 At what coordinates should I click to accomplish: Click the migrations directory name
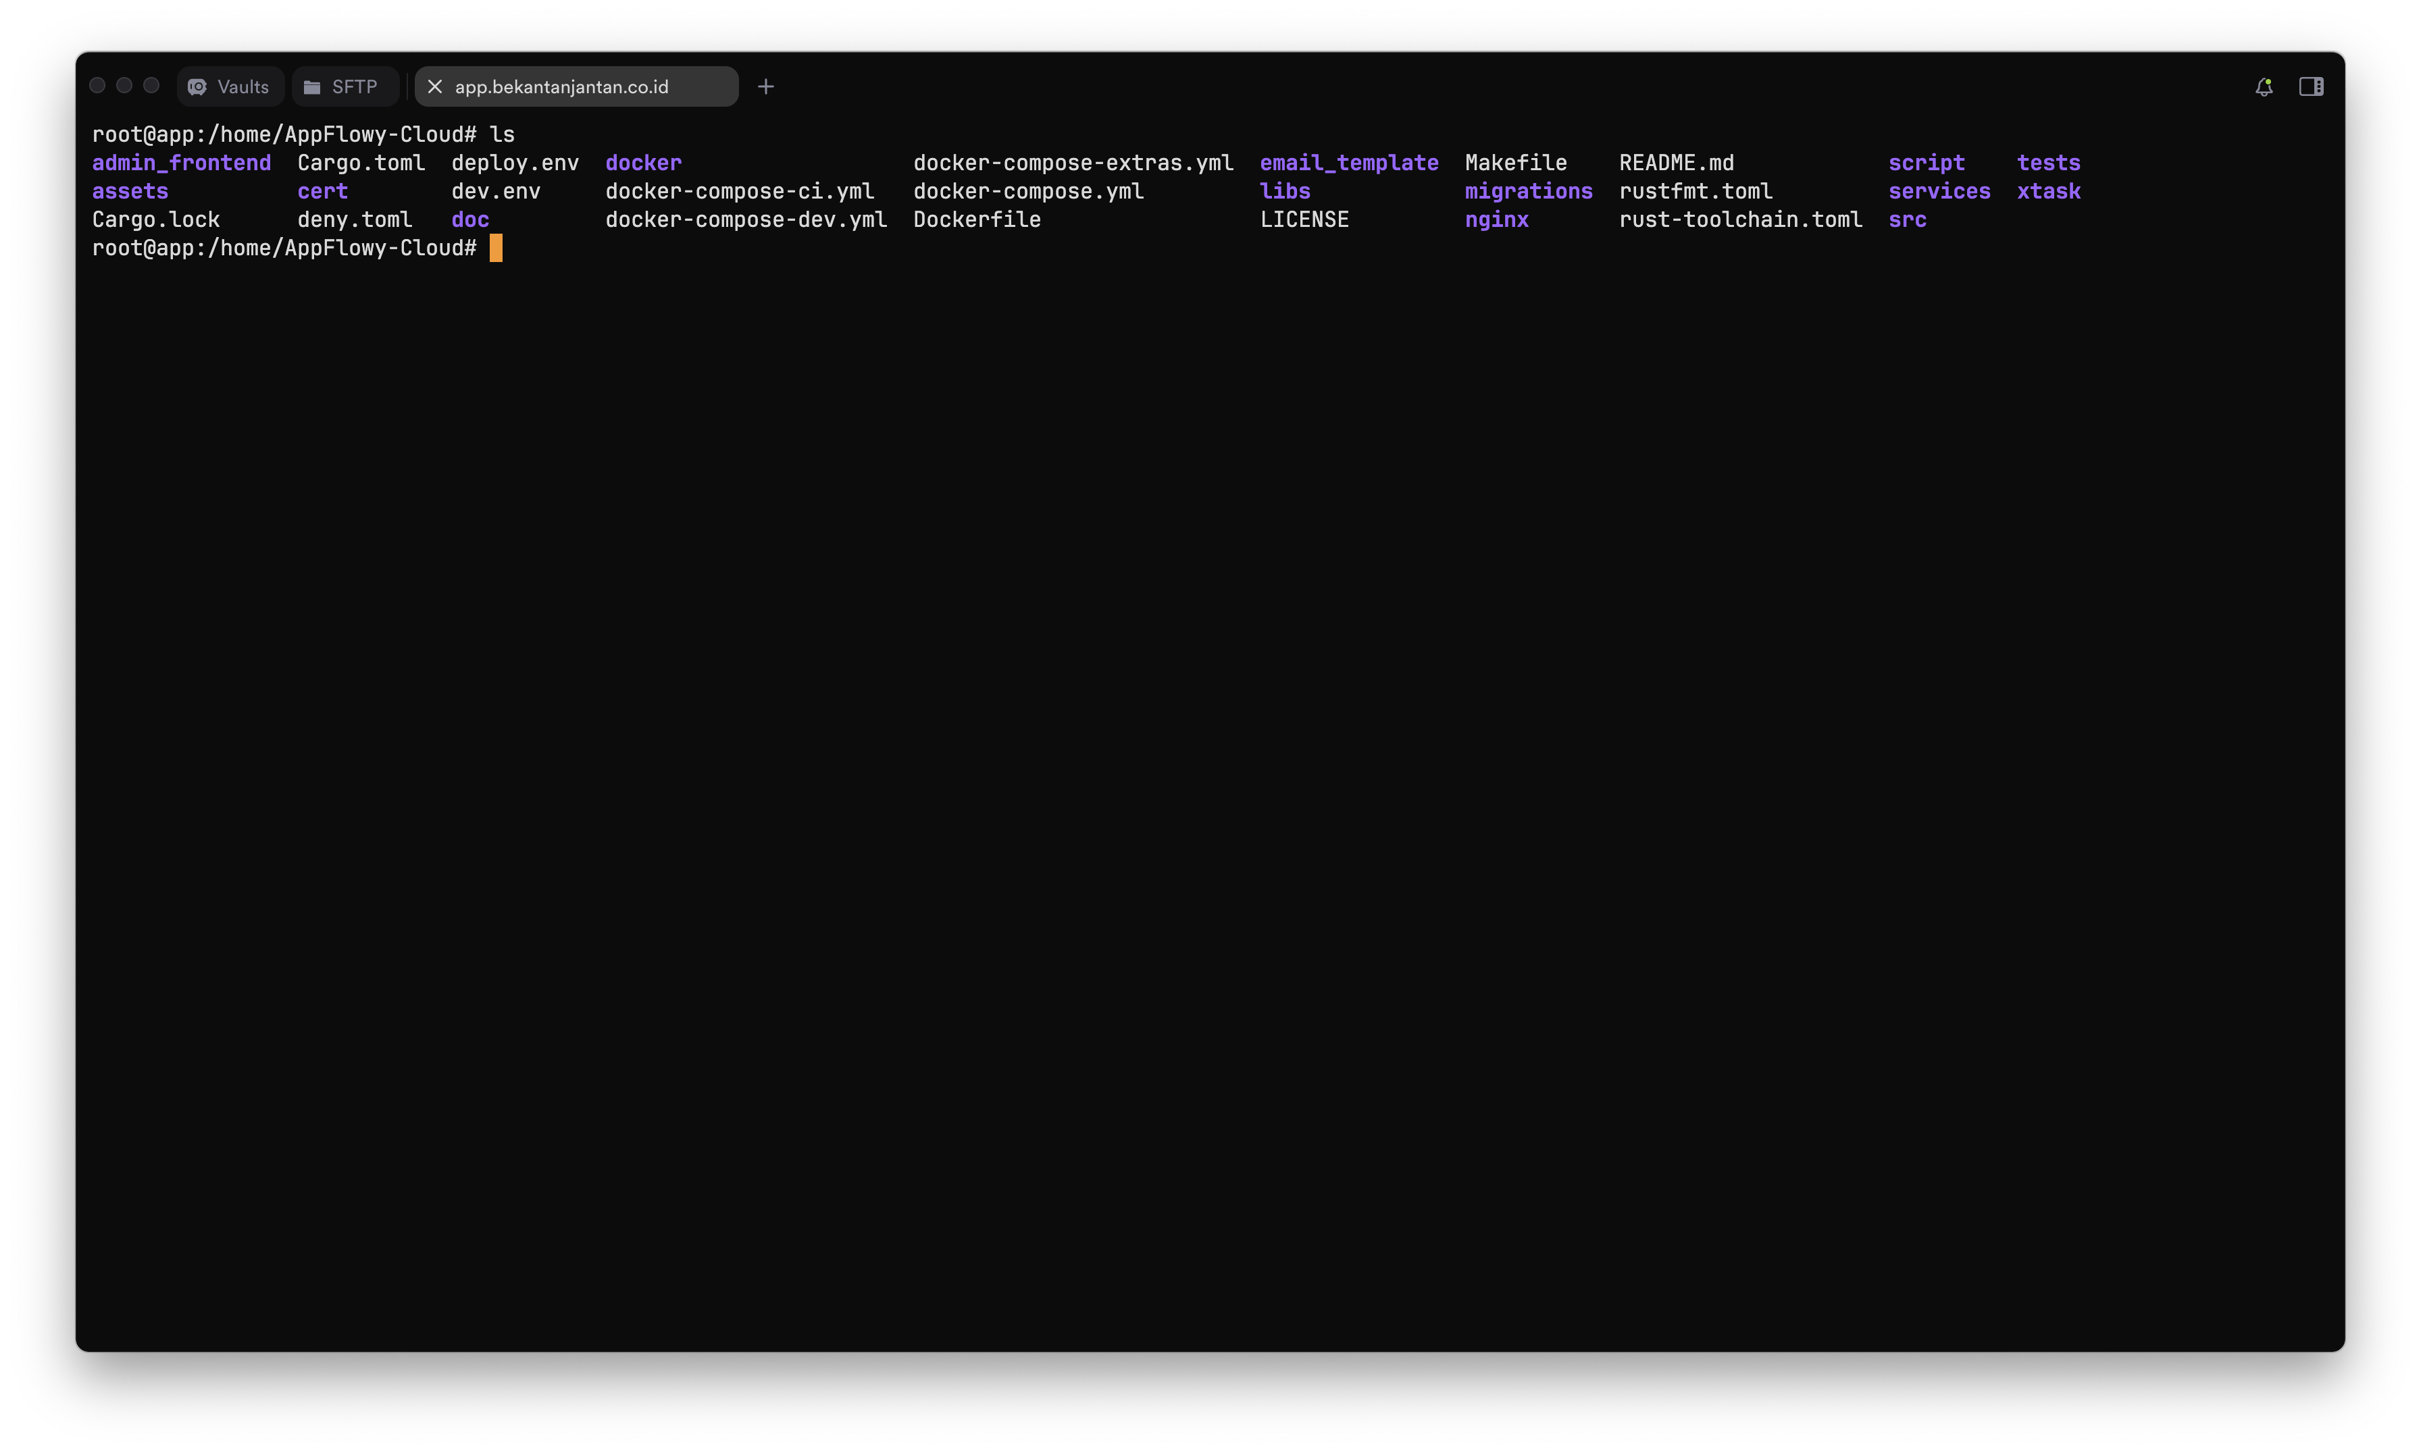pos(1529,192)
